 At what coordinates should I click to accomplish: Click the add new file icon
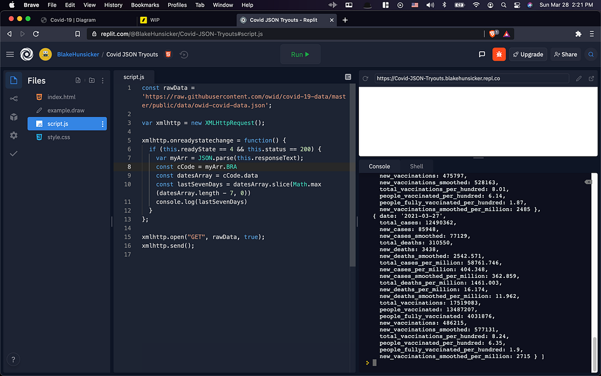pos(78,81)
